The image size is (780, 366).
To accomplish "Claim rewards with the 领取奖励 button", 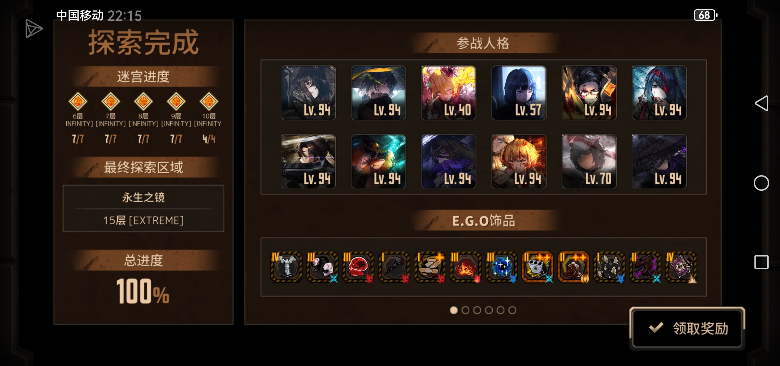I will [687, 328].
